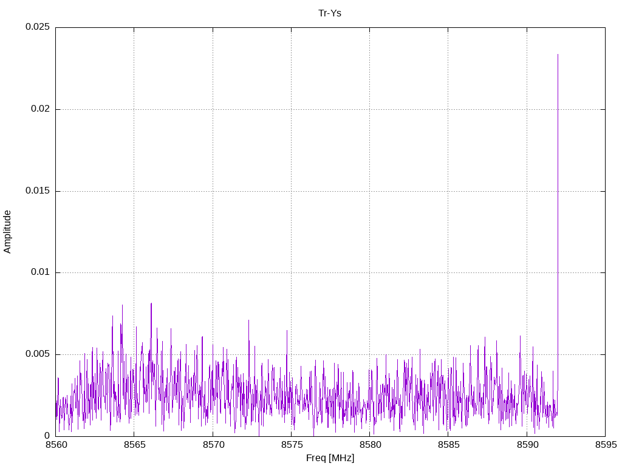Screen dimensions: 622x466
Task: Click the y-axis value 0.02
Action: tap(41, 109)
